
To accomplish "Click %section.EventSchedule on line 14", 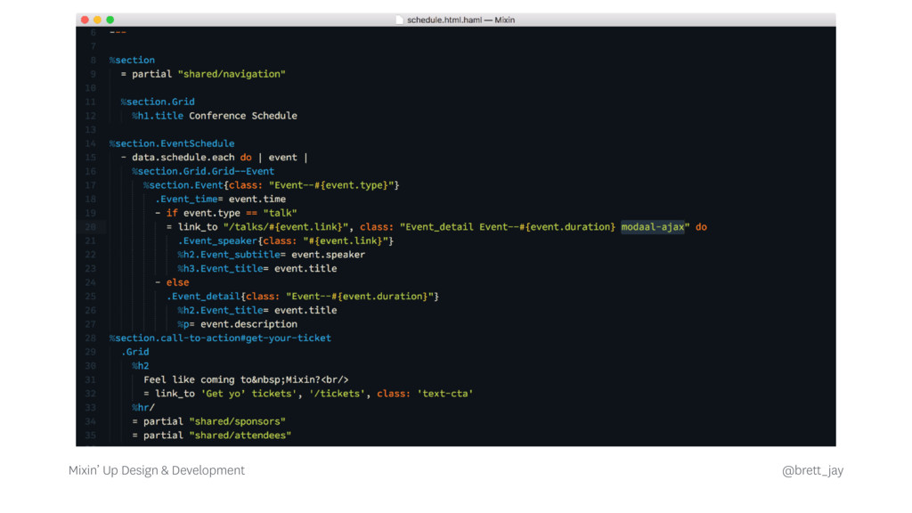I will point(172,143).
